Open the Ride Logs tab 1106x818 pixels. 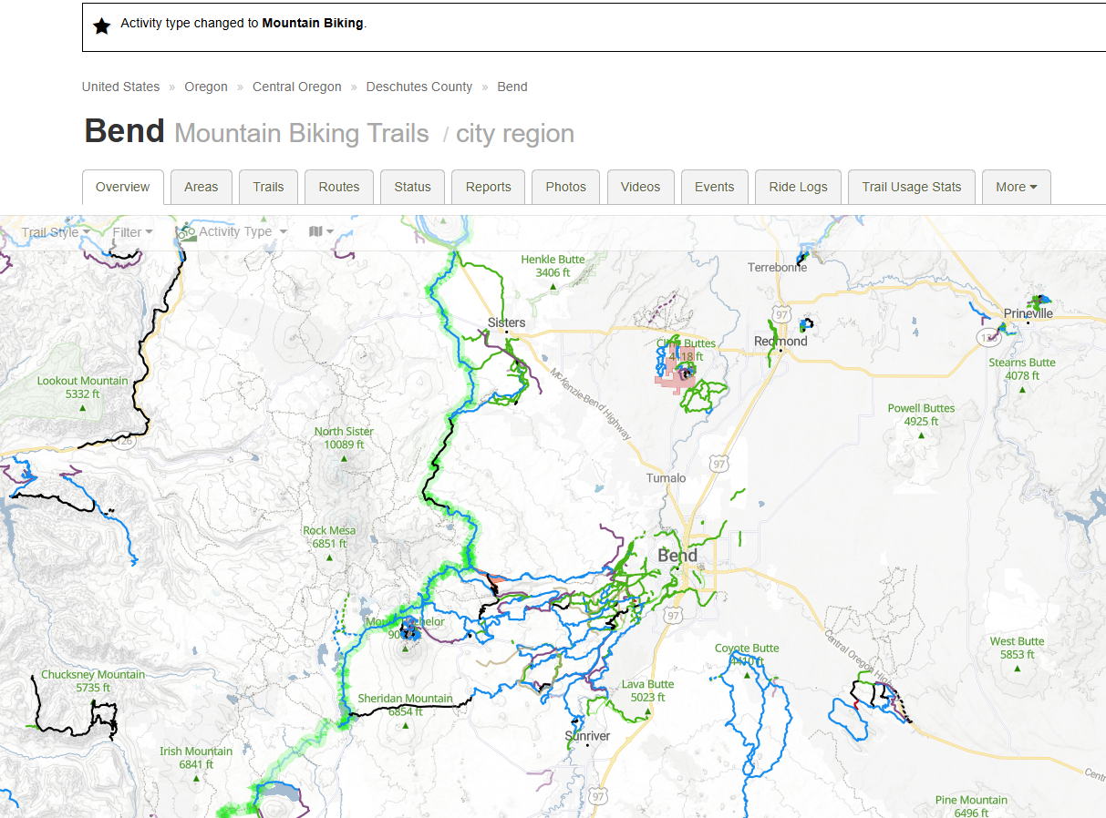click(x=798, y=187)
